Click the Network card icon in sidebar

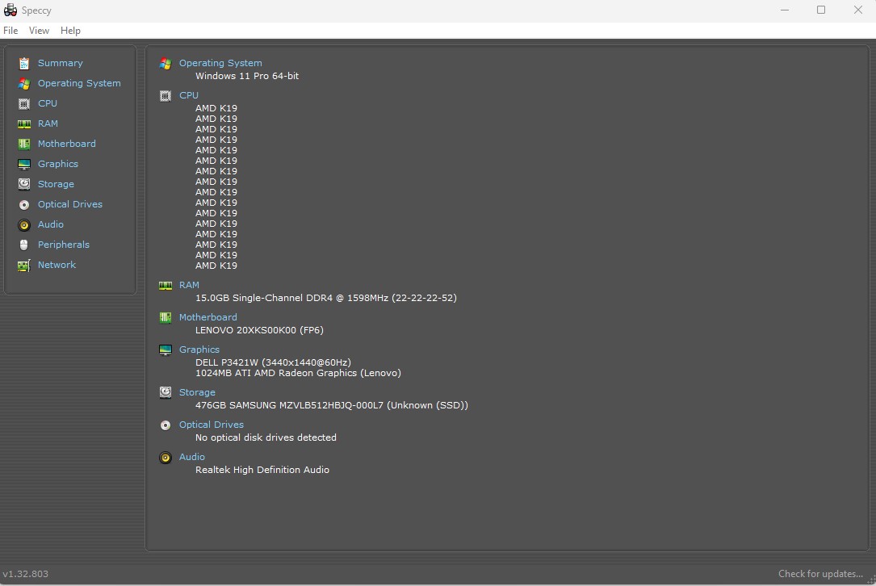(24, 266)
